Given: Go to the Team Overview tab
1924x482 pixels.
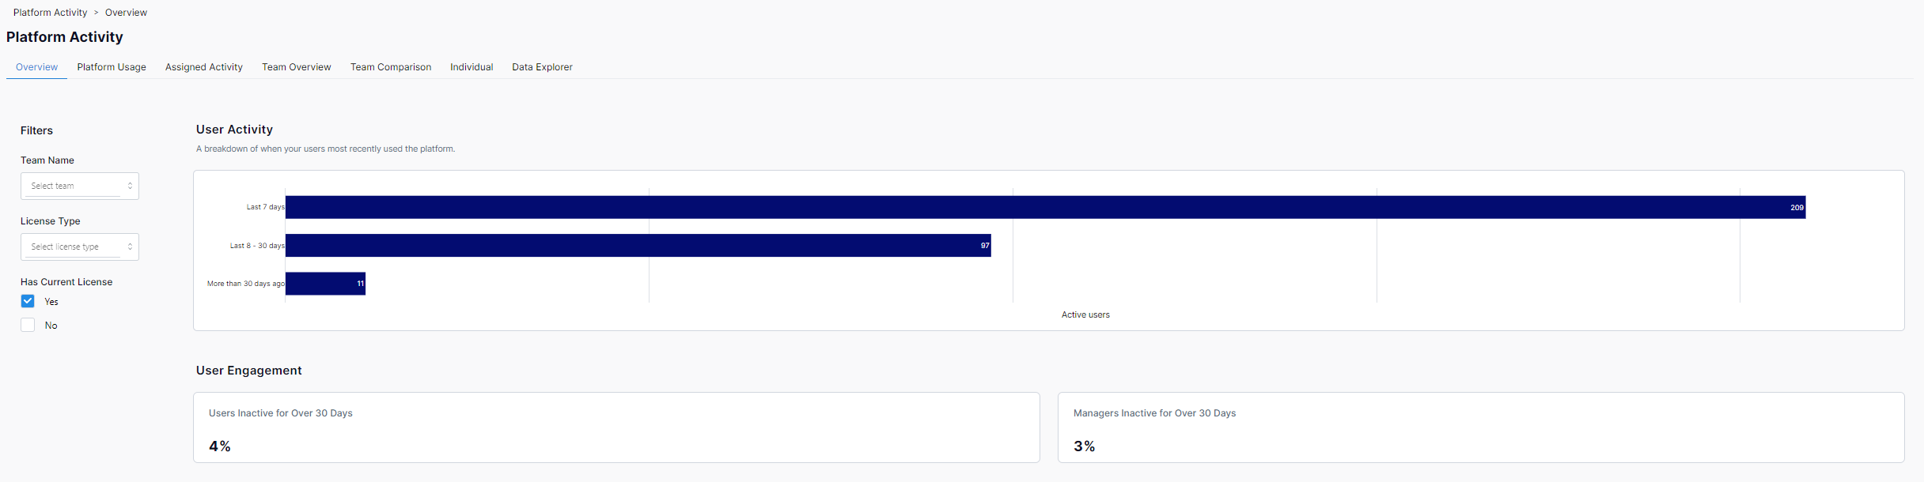Looking at the screenshot, I should click(x=297, y=67).
